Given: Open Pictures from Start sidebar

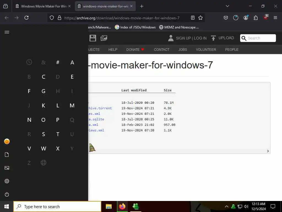Looking at the screenshot, I should tap(7, 168).
